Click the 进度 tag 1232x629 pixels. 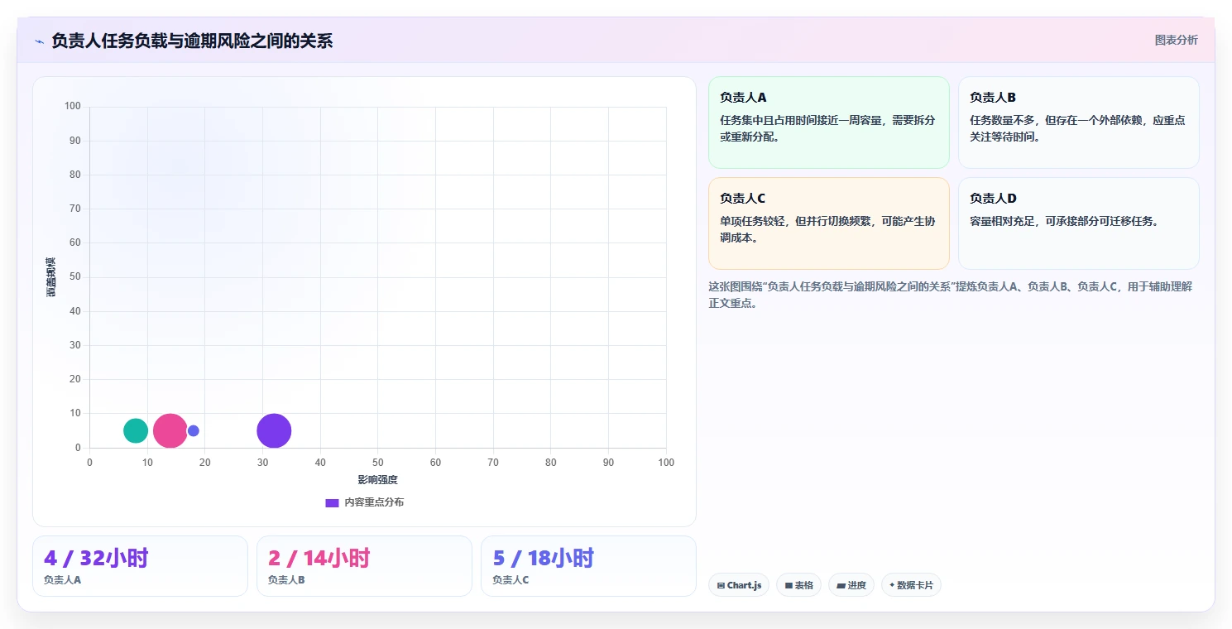[x=851, y=585]
